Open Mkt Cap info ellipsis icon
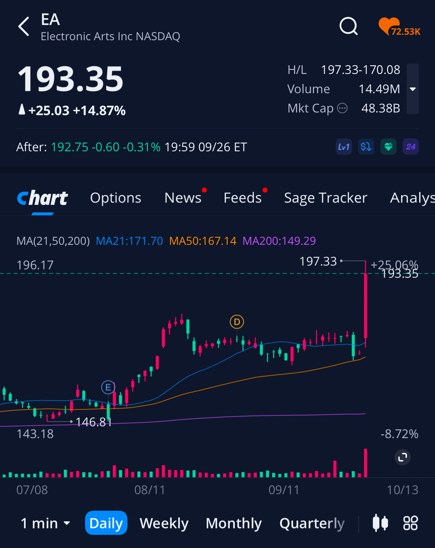Image resolution: width=435 pixels, height=548 pixels. pyautogui.click(x=342, y=108)
